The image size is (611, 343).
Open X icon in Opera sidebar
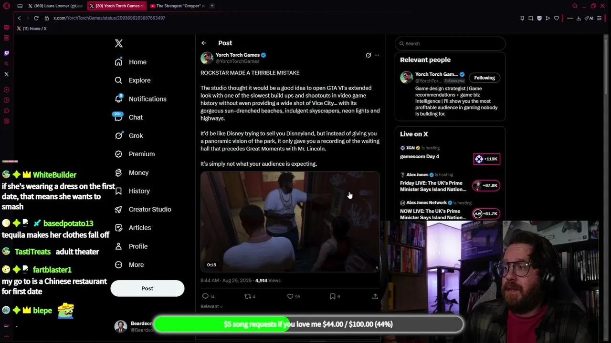[x=6, y=74]
